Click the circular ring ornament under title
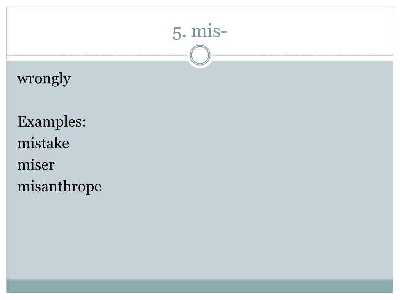400x300 pixels. 200,55
